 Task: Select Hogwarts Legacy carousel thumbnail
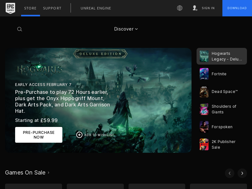204,56
